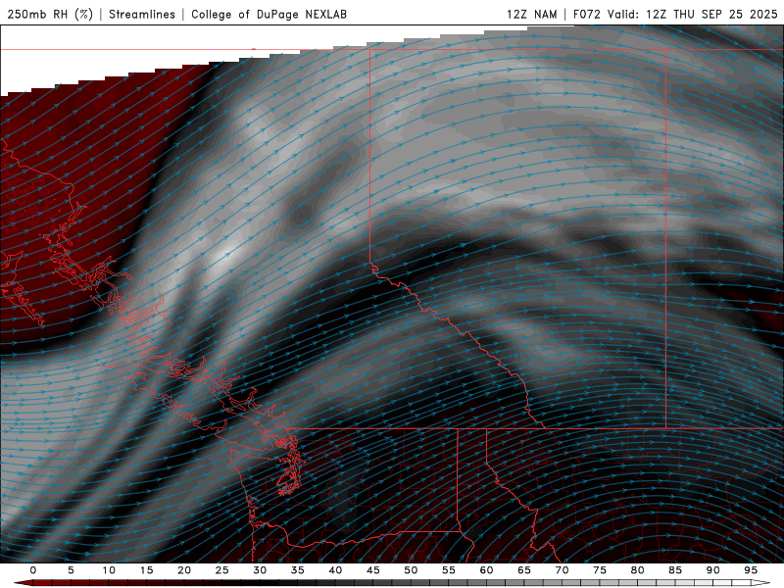Click 'Valid: 12Z THU SEP 25 2025' text
This screenshot has width=784, height=588.
pos(693,14)
